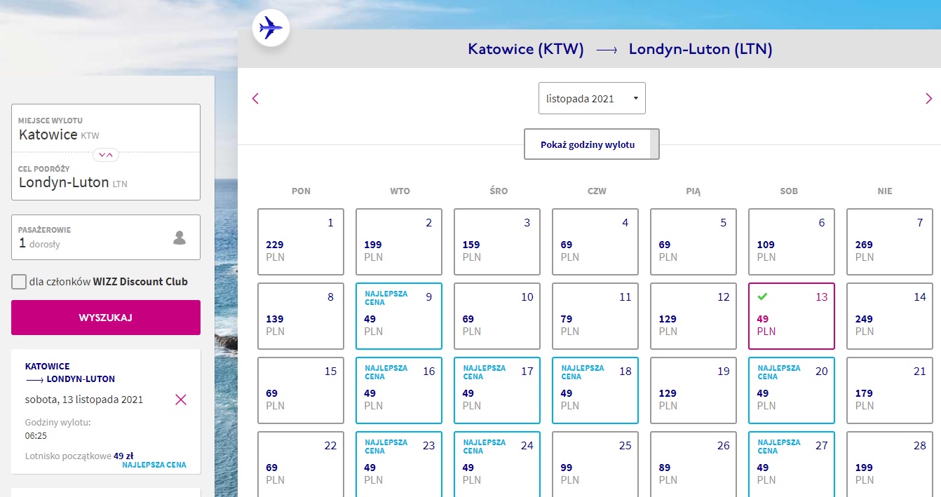
Task: Select November 14 fare 249 PLN
Action: [890, 316]
